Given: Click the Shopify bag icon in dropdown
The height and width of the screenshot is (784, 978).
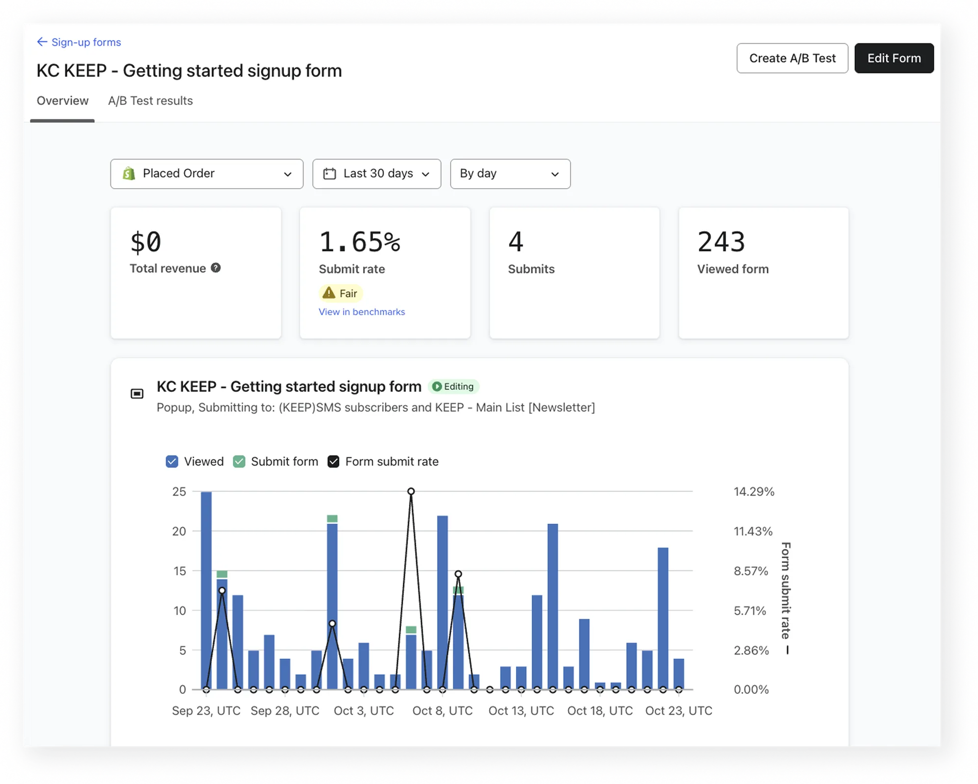Looking at the screenshot, I should coord(129,173).
